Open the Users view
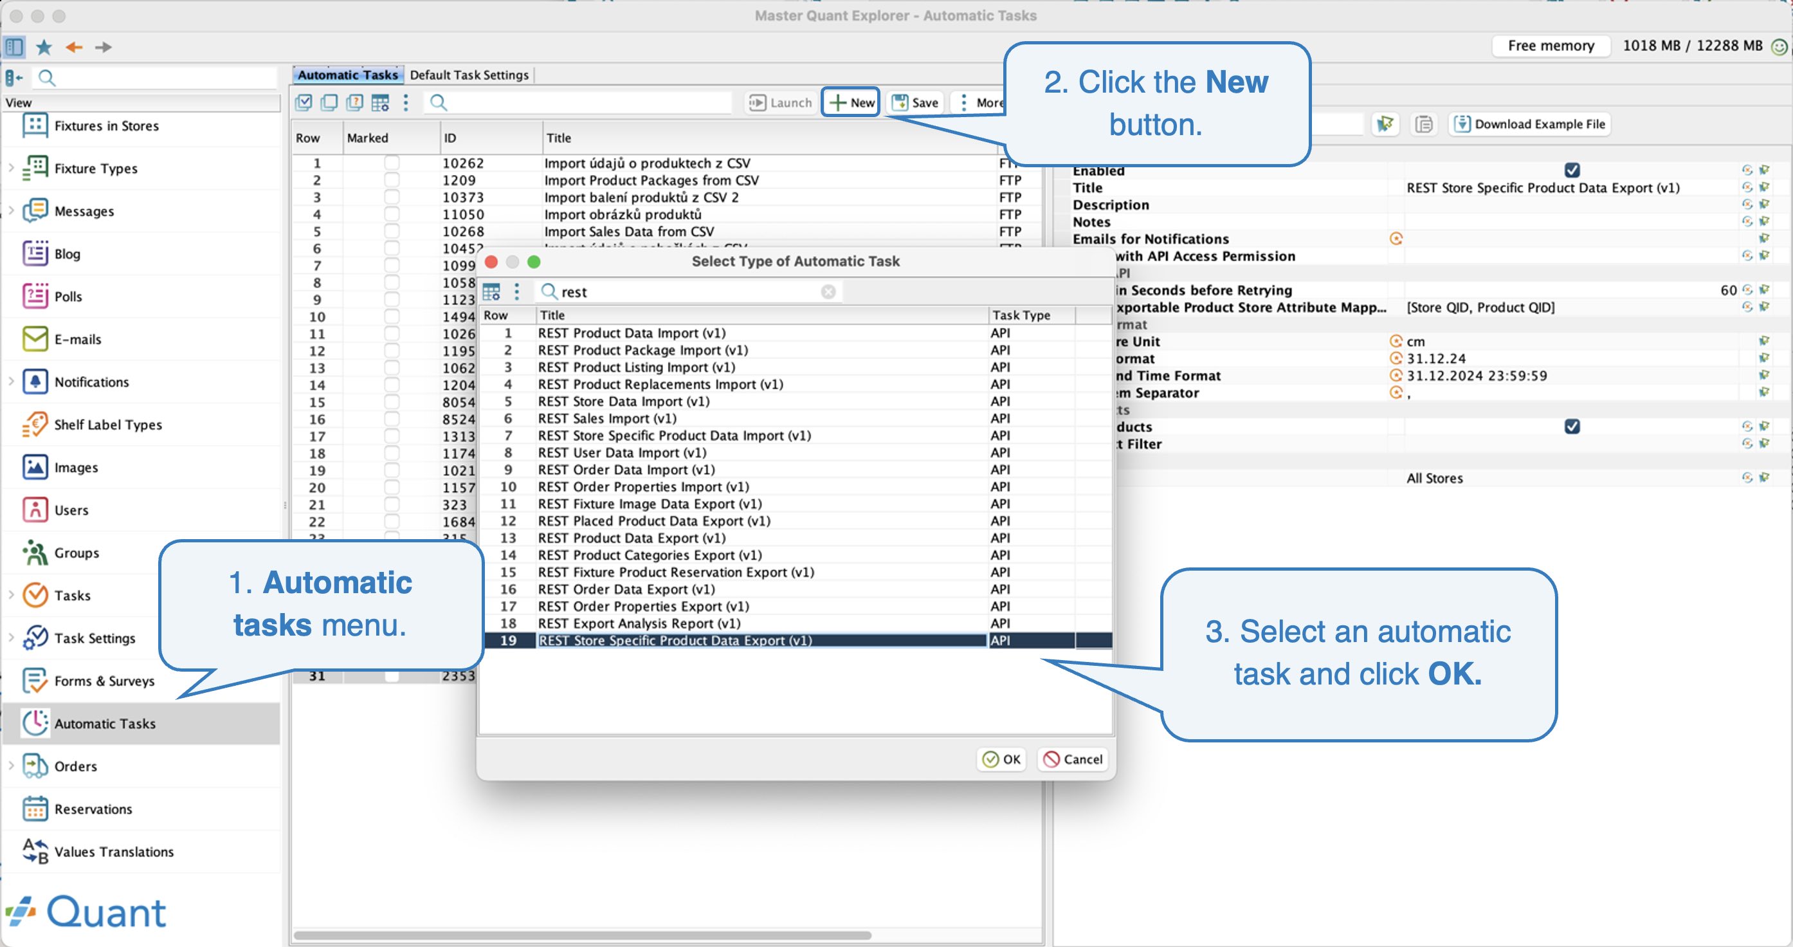 71,510
